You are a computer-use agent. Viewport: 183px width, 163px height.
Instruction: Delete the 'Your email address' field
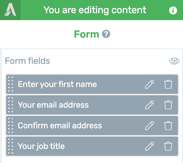[x=168, y=105]
